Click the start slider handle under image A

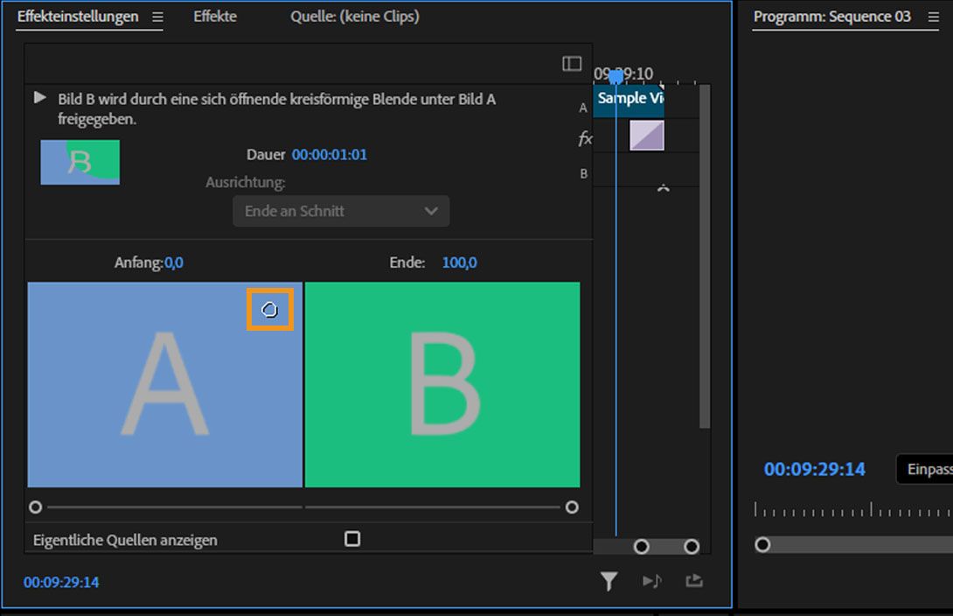(35, 507)
